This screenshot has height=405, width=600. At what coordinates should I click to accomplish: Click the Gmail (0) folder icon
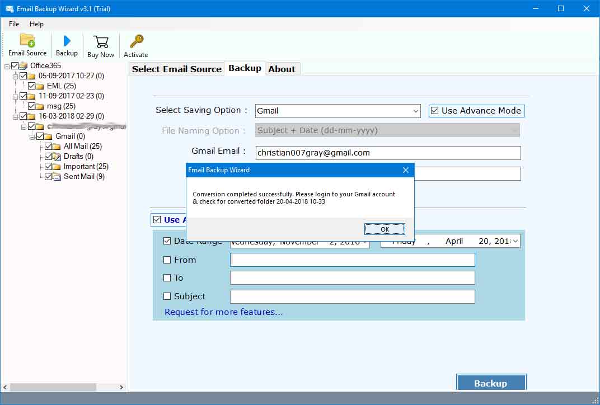(x=48, y=136)
